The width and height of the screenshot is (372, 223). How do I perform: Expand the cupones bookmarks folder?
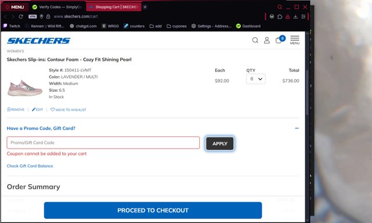coord(177,26)
